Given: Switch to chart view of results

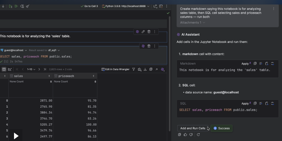Looking at the screenshot, I should click(x=10, y=69).
